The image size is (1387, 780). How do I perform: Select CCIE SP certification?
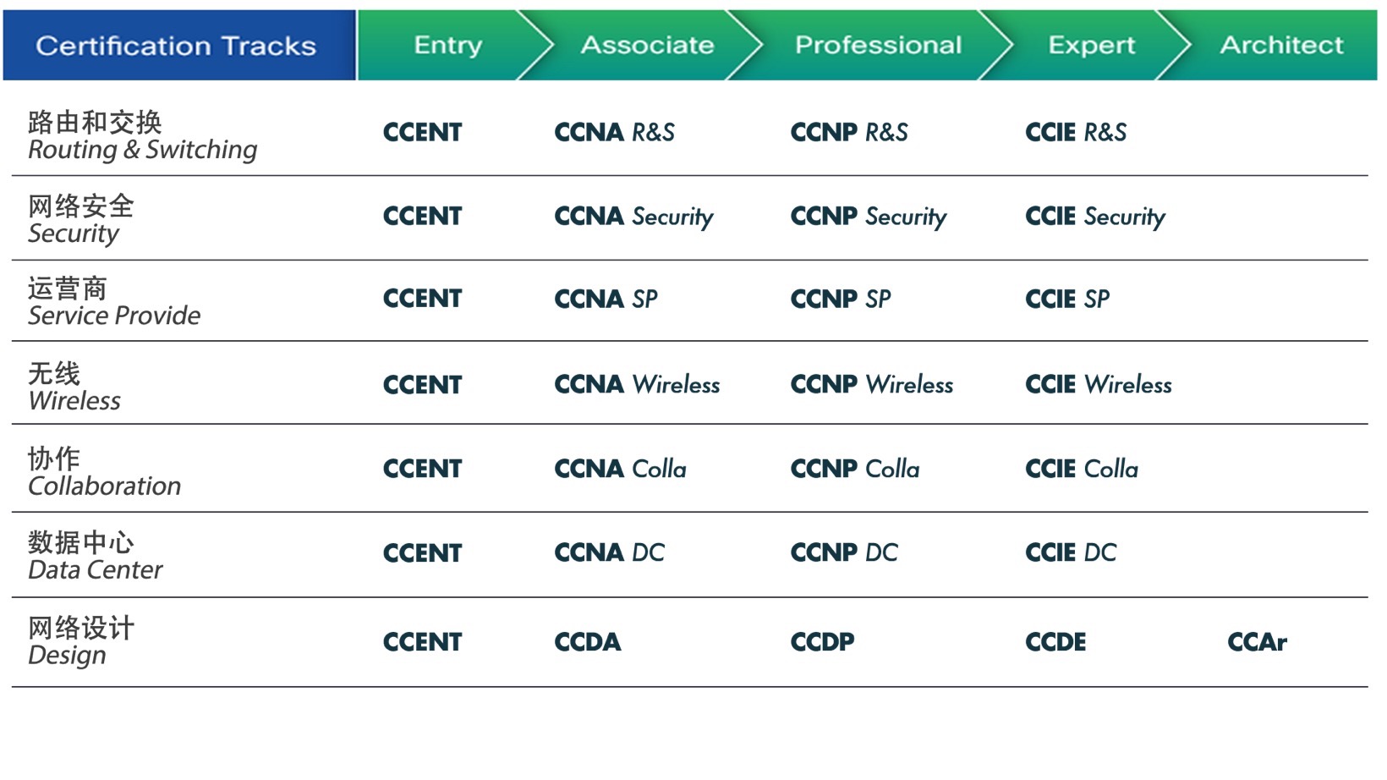pos(1067,299)
